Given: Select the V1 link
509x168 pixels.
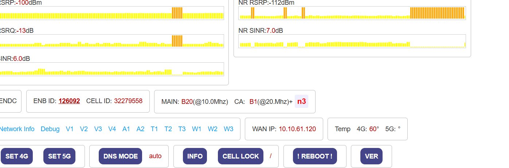Looking at the screenshot, I should click(x=70, y=129).
